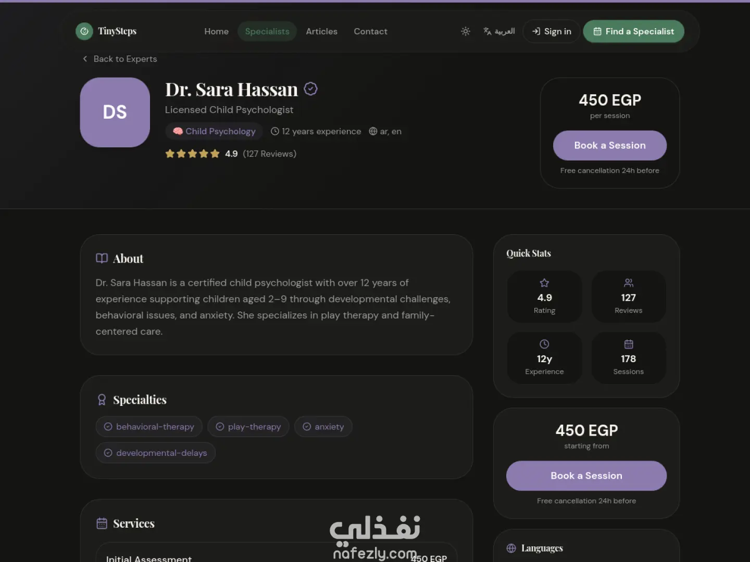Viewport: 750px width, 562px height.
Task: Go back using Back to Experts chevron
Action: pos(85,59)
